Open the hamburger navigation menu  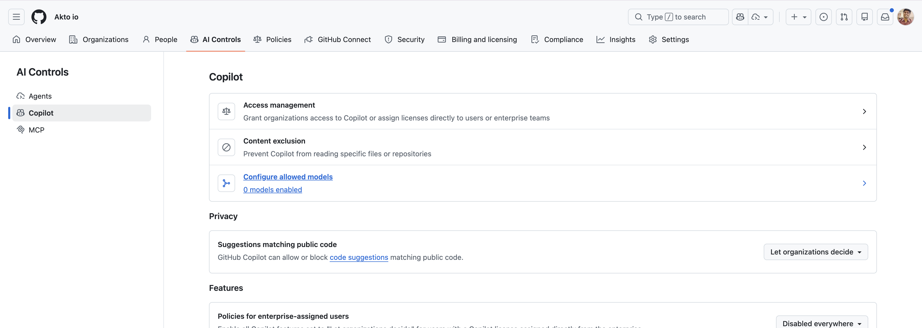click(16, 17)
